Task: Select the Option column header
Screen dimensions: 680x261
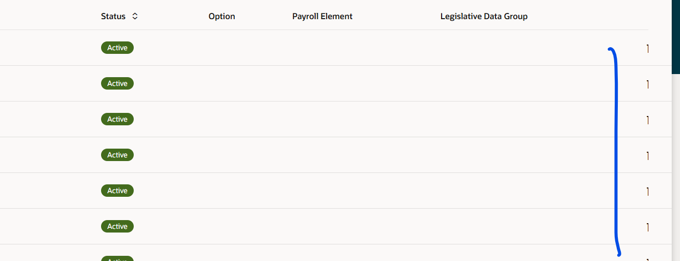Action: (x=222, y=16)
